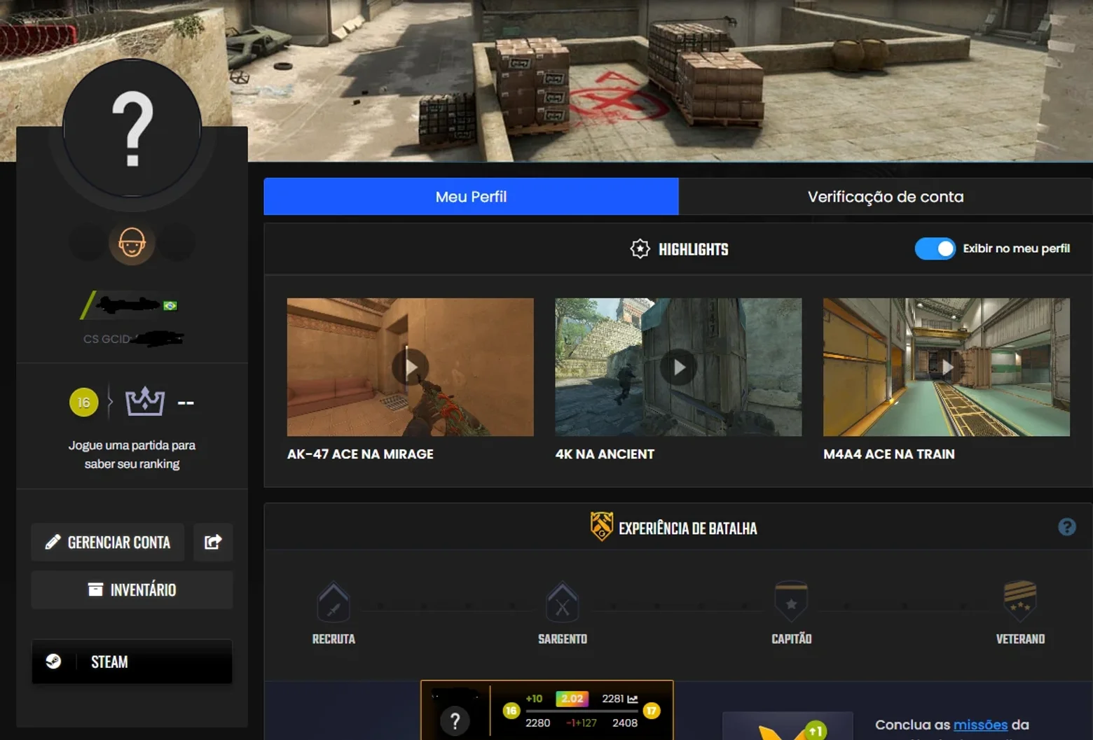Click the +10 points value
The width and height of the screenshot is (1093, 740).
coord(534,699)
